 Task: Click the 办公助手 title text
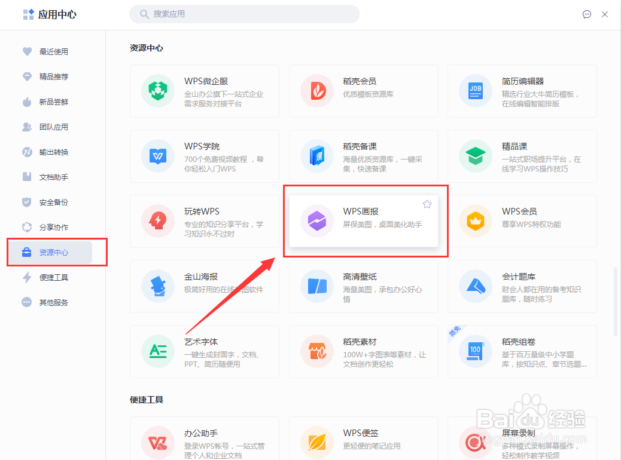click(201, 433)
